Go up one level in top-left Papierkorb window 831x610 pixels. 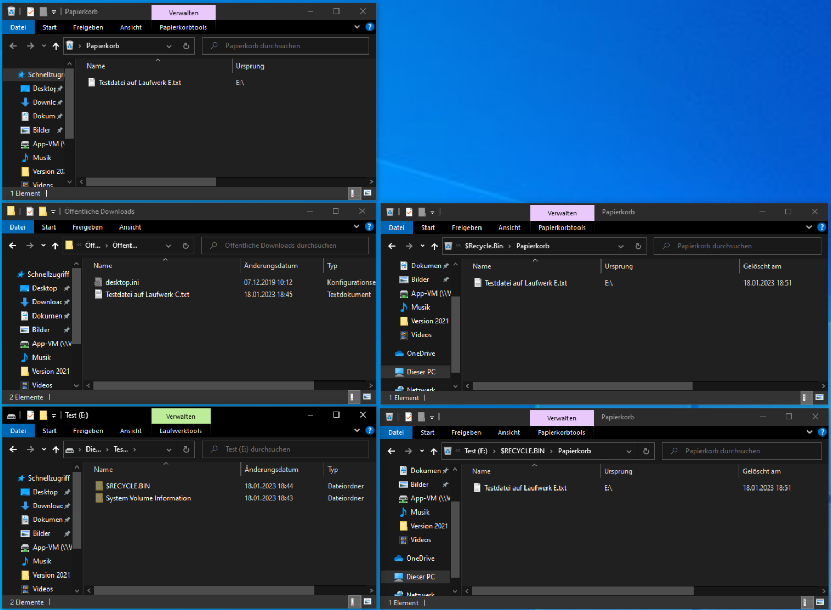[x=56, y=46]
